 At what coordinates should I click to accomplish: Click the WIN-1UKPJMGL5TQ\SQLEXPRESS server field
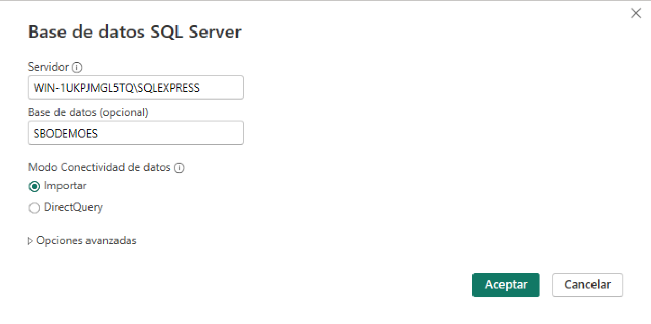[x=135, y=87]
